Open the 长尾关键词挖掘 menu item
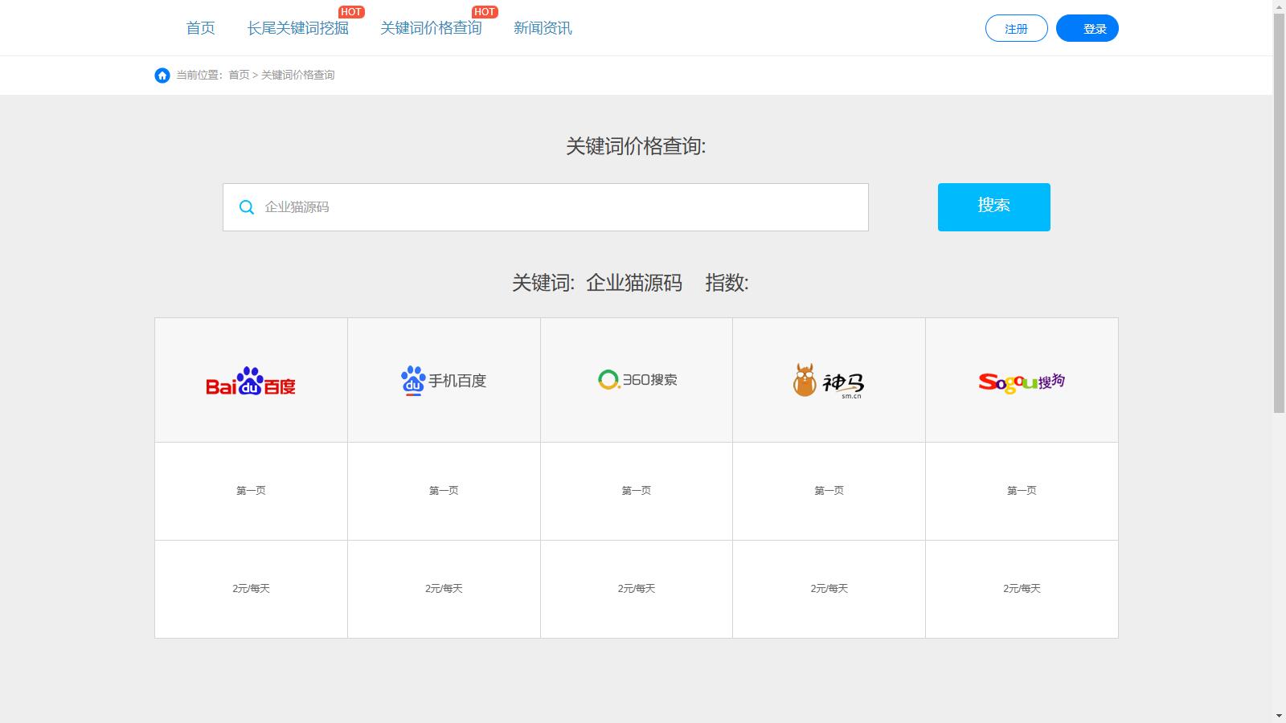Screen dimensions: 1286x723 (x=297, y=29)
